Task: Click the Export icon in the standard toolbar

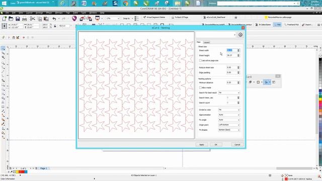Action: coord(90,19)
